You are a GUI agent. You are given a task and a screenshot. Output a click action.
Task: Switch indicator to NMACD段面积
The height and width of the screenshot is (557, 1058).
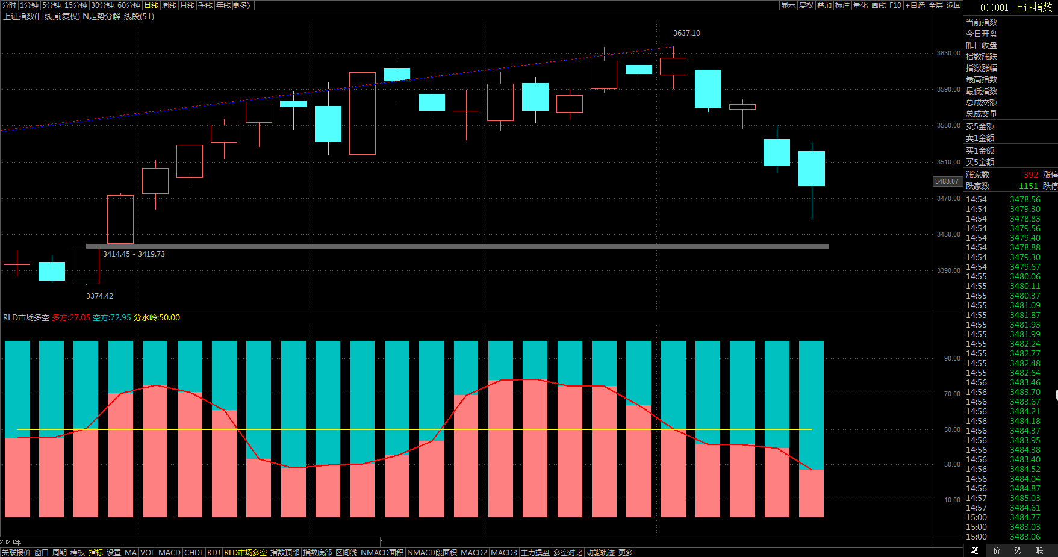tap(432, 552)
